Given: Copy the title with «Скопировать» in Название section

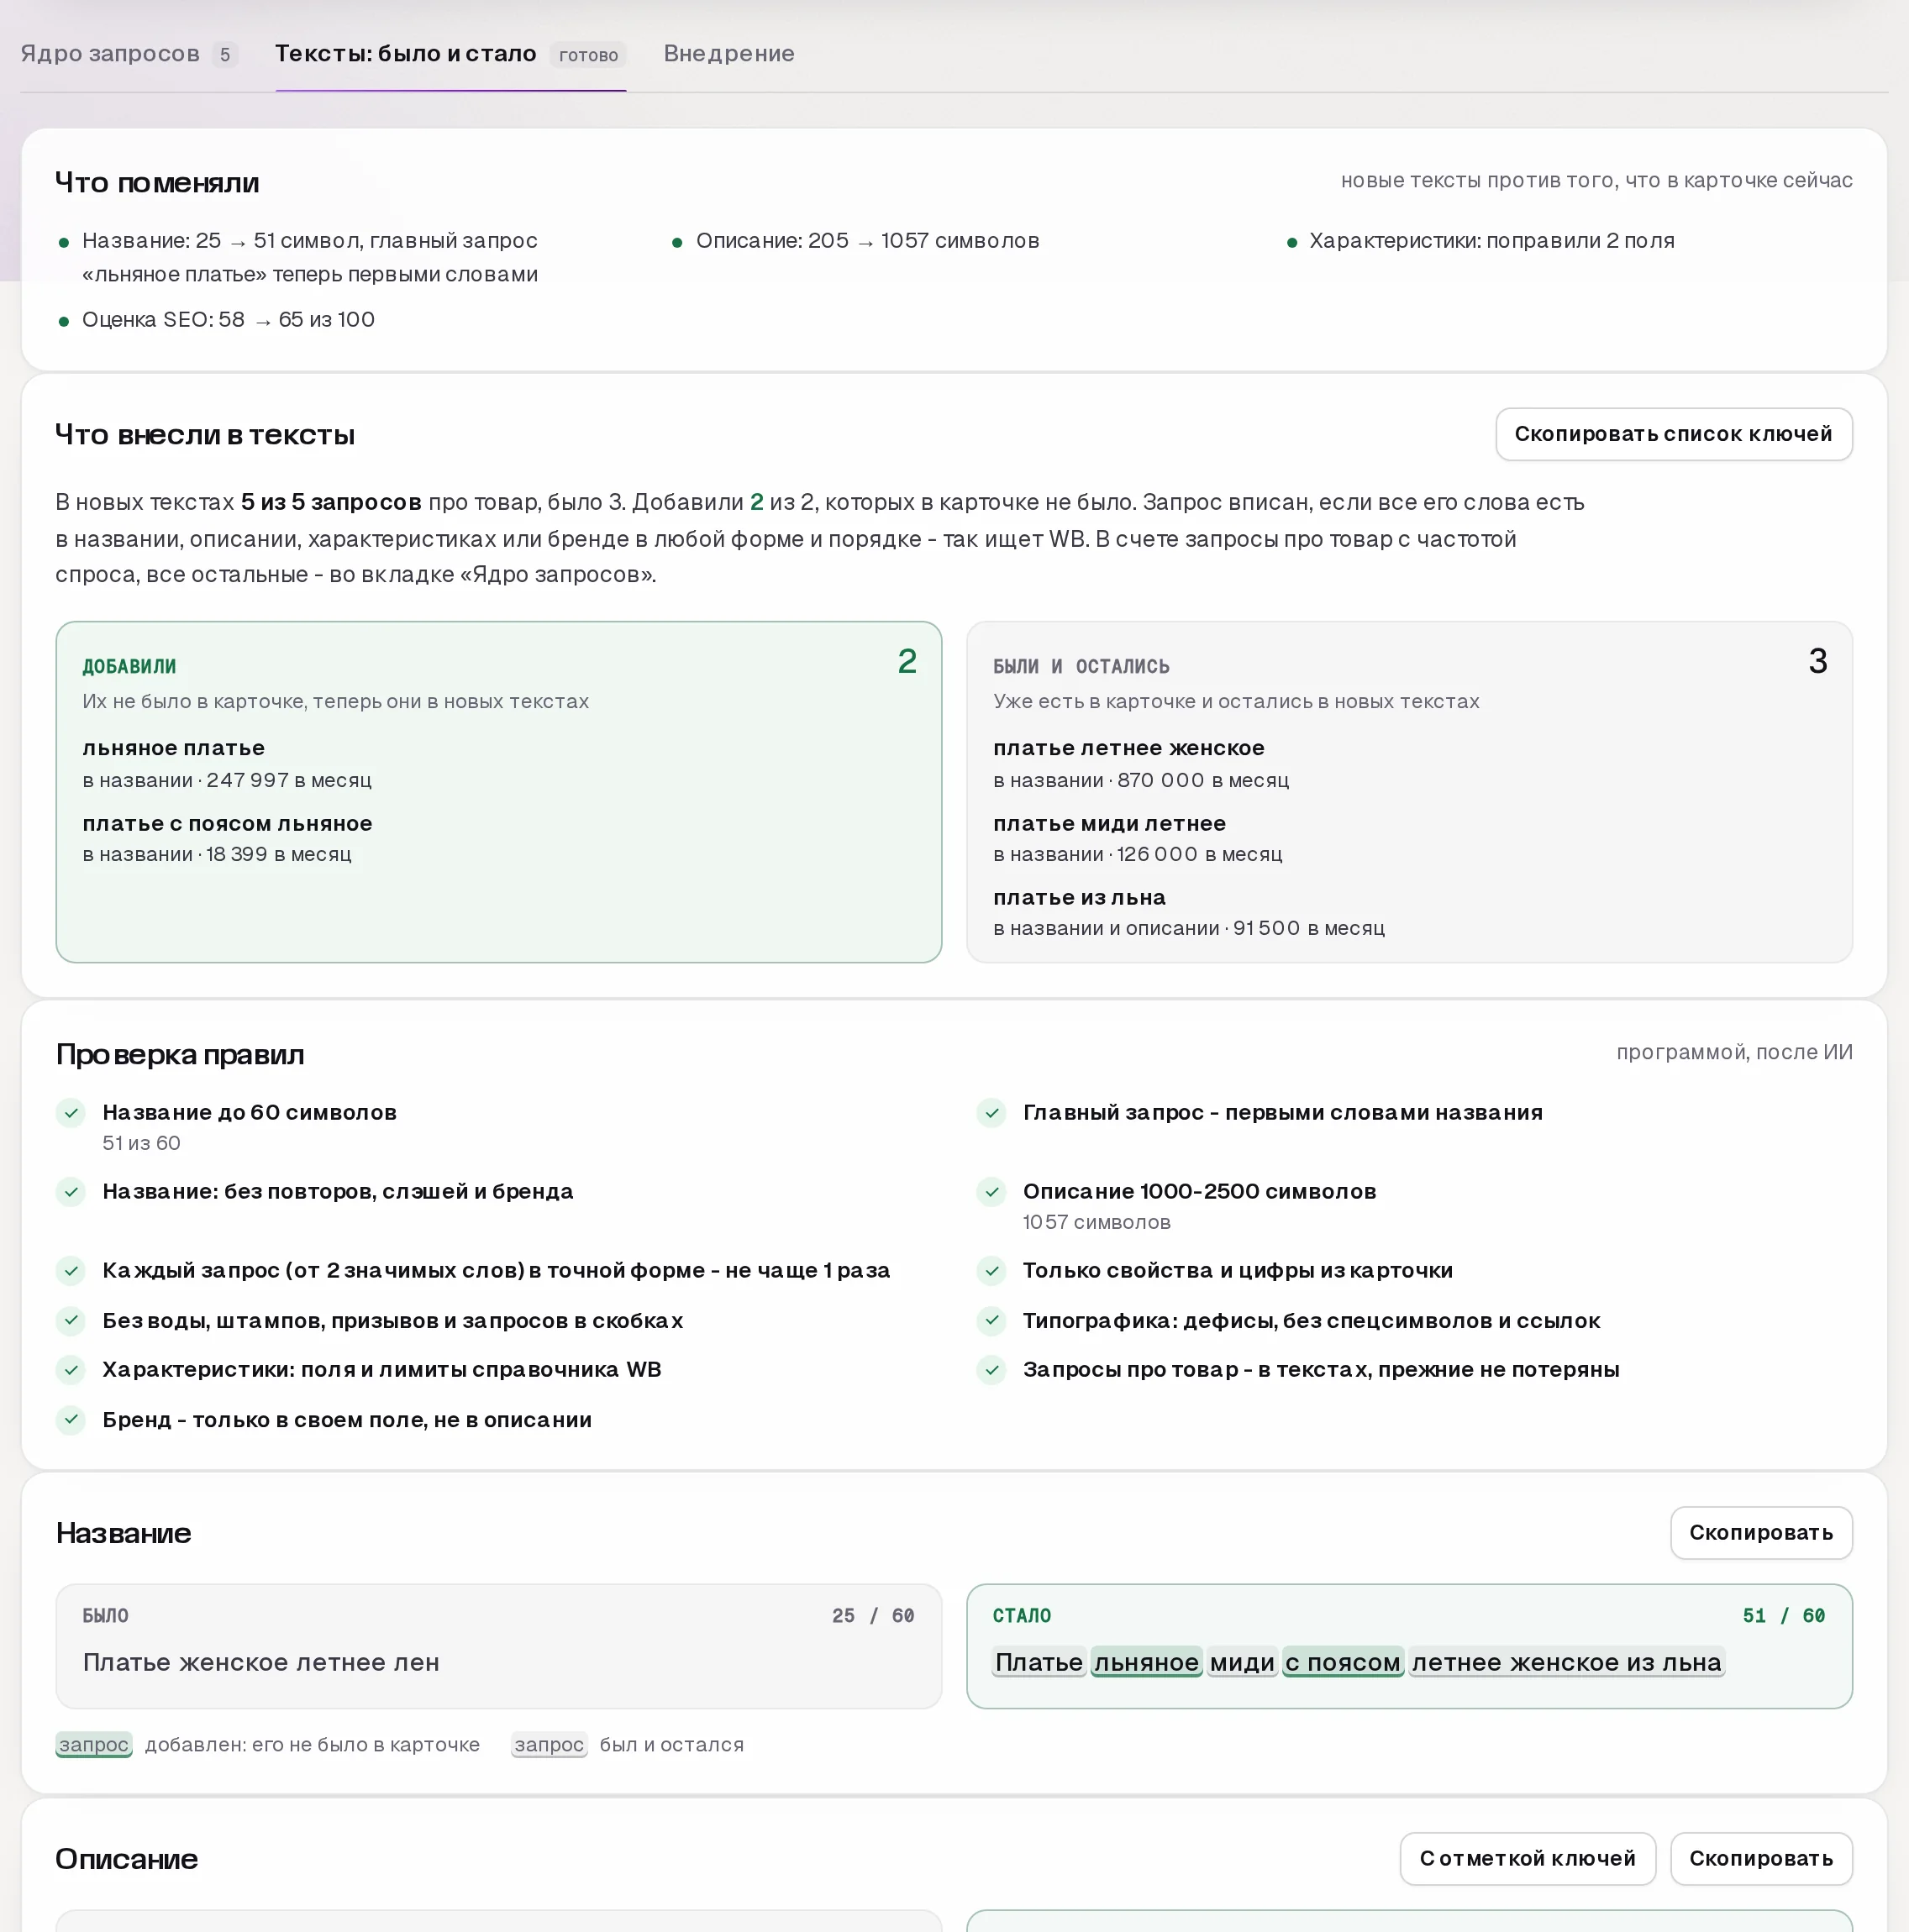Looking at the screenshot, I should coord(1761,1533).
